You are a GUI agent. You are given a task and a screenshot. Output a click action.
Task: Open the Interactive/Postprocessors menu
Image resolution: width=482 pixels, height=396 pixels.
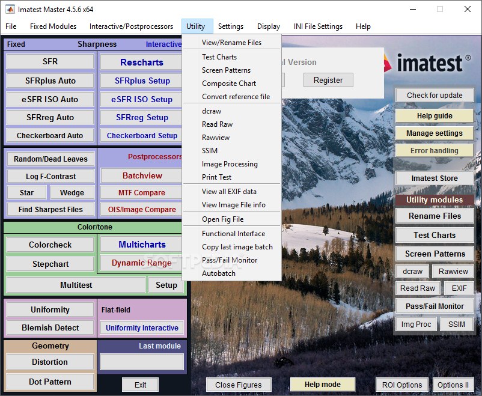[131, 26]
